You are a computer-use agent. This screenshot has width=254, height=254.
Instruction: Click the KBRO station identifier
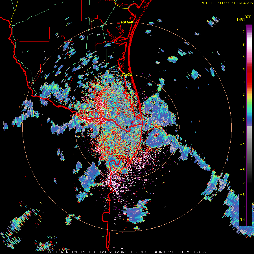coord(160,252)
